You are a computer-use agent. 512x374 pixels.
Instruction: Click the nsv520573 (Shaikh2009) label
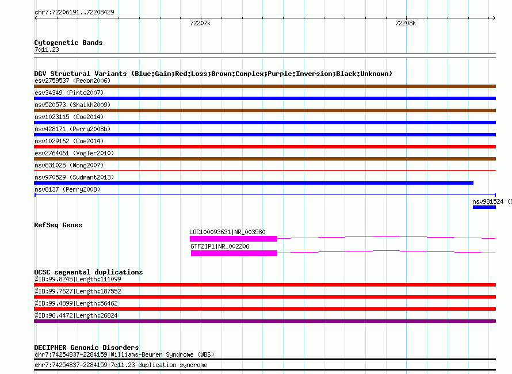72,105
